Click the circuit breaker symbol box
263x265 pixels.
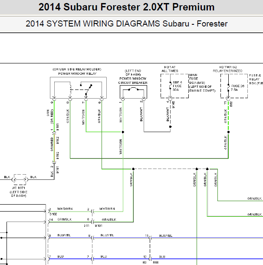pos(133,92)
